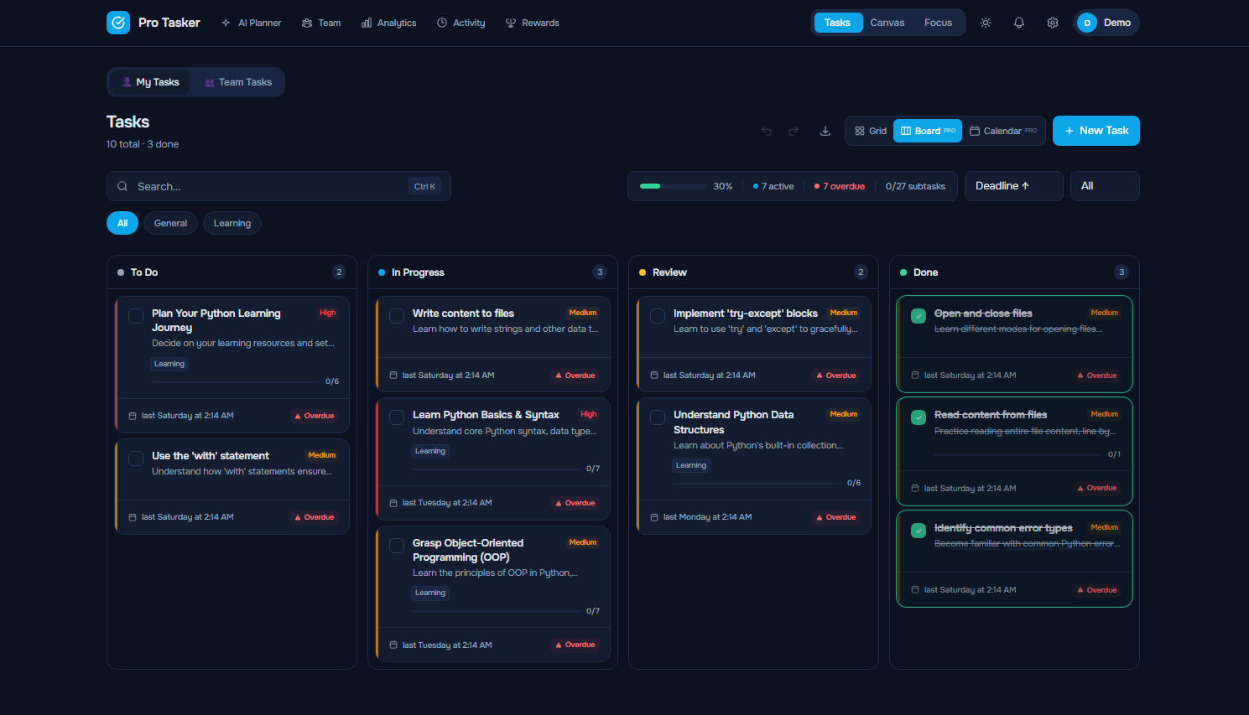This screenshot has height=715, width=1249.
Task: Open the 'Deadline' sort dropdown
Action: pyautogui.click(x=1013, y=185)
